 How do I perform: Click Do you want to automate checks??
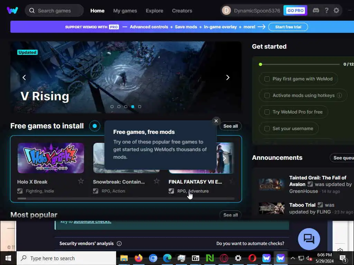point(250,243)
